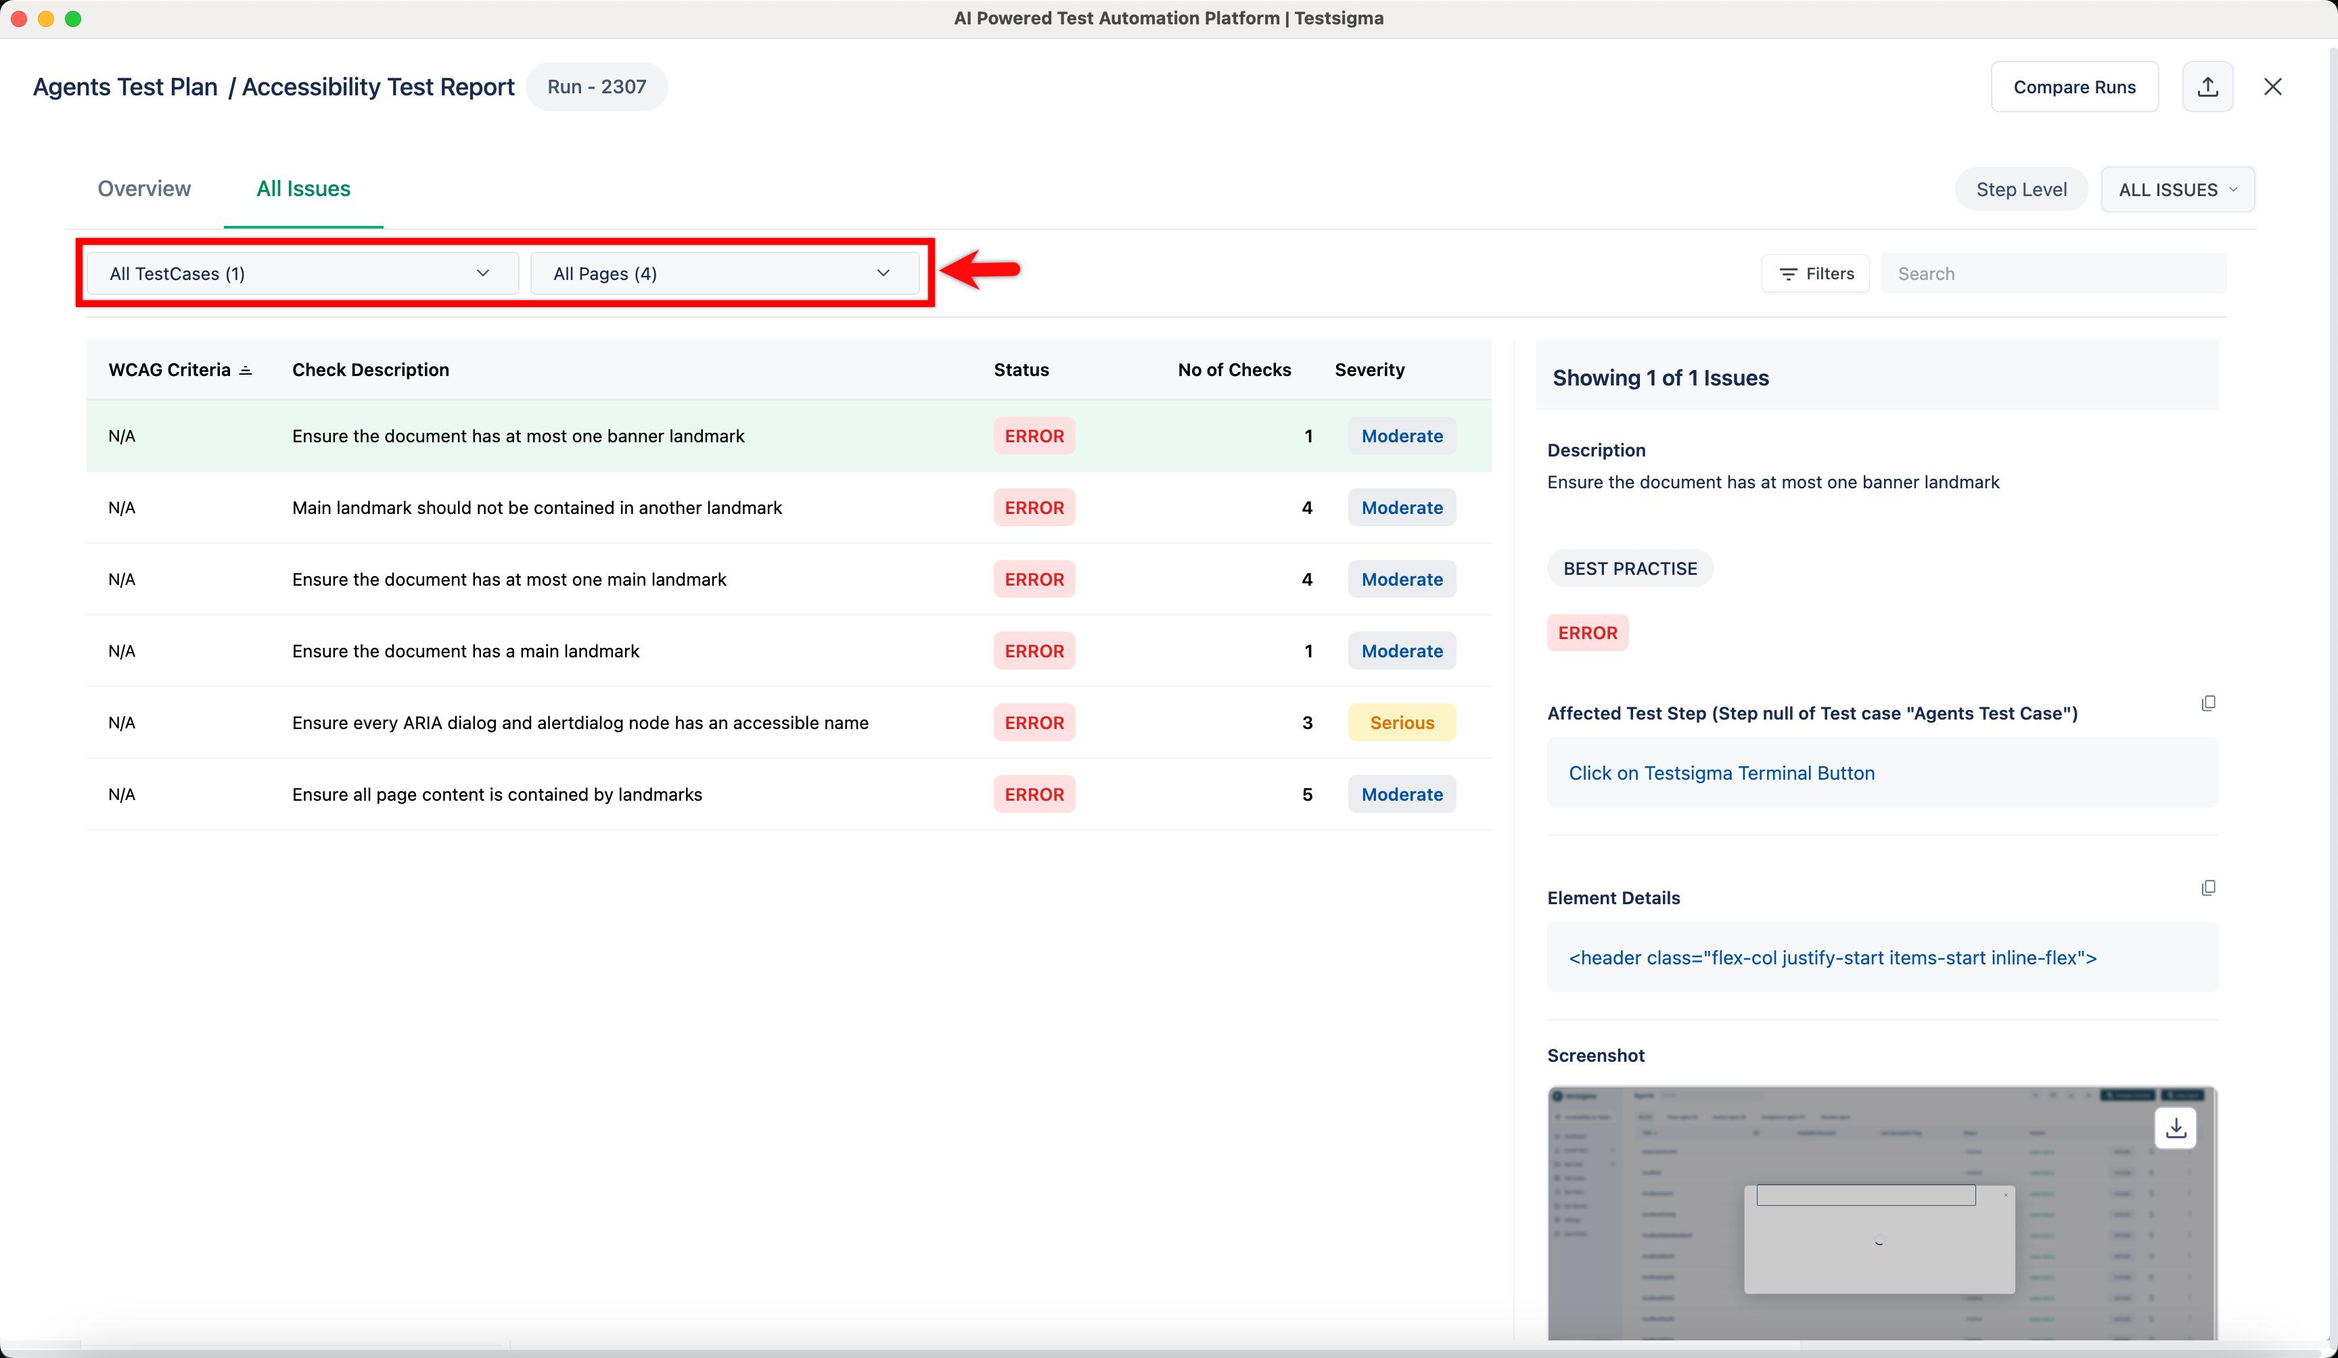Select the banner landmark issue row

pyautogui.click(x=649, y=435)
